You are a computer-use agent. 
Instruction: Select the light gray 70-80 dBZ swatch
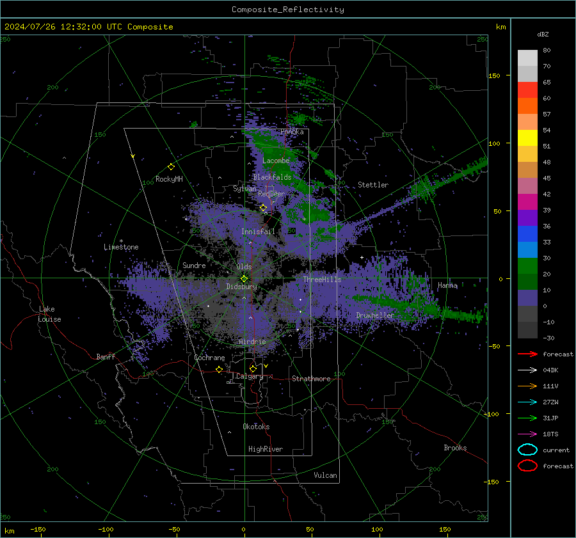[x=527, y=58]
